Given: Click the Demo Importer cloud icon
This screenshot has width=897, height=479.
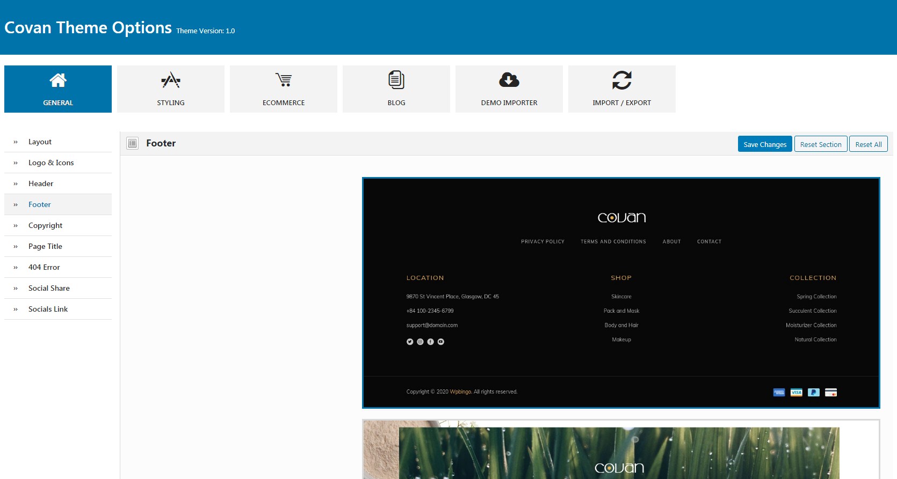Looking at the screenshot, I should click(509, 80).
